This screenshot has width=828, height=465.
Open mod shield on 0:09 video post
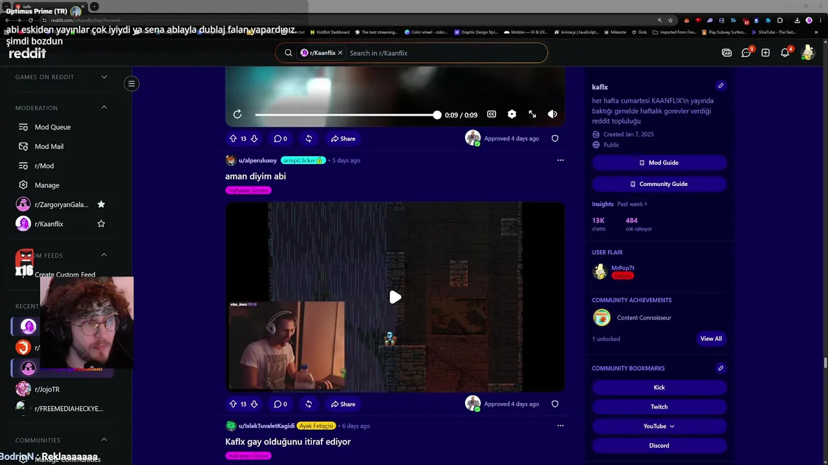pyautogui.click(x=555, y=138)
